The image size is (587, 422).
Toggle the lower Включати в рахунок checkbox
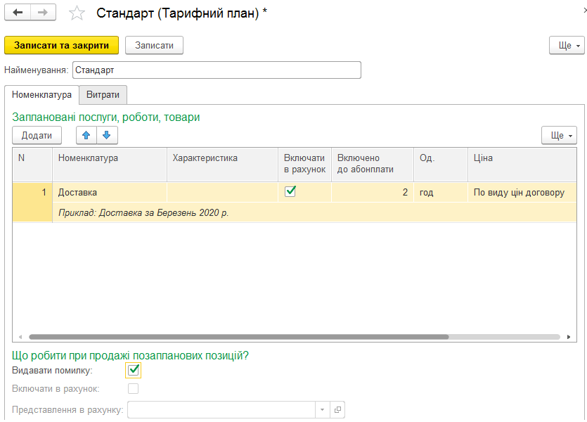pos(133,389)
